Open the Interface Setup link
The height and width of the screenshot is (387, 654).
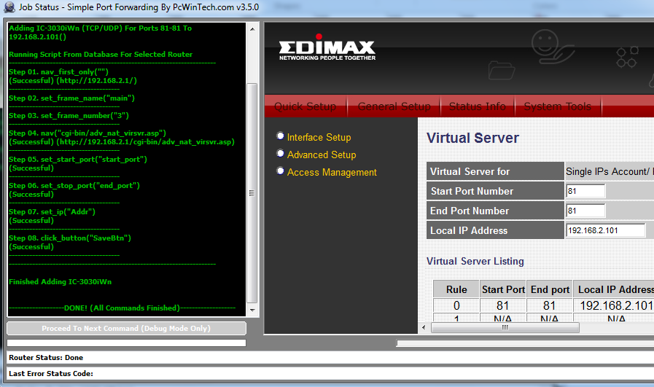click(x=319, y=137)
